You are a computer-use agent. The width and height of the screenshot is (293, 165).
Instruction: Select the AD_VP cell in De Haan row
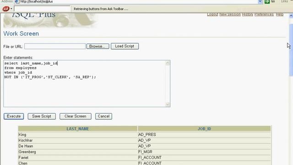204,146
